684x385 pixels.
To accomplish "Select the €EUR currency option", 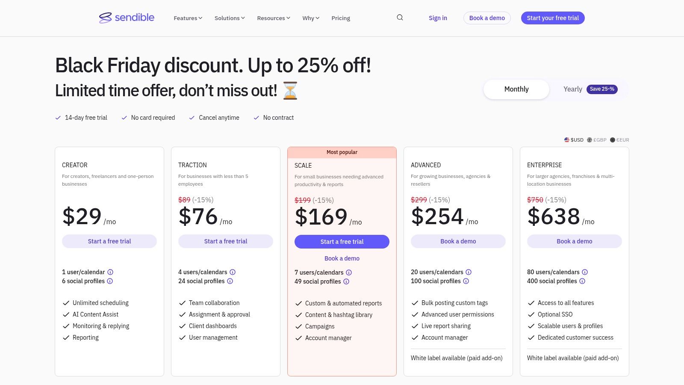I will click(x=619, y=140).
